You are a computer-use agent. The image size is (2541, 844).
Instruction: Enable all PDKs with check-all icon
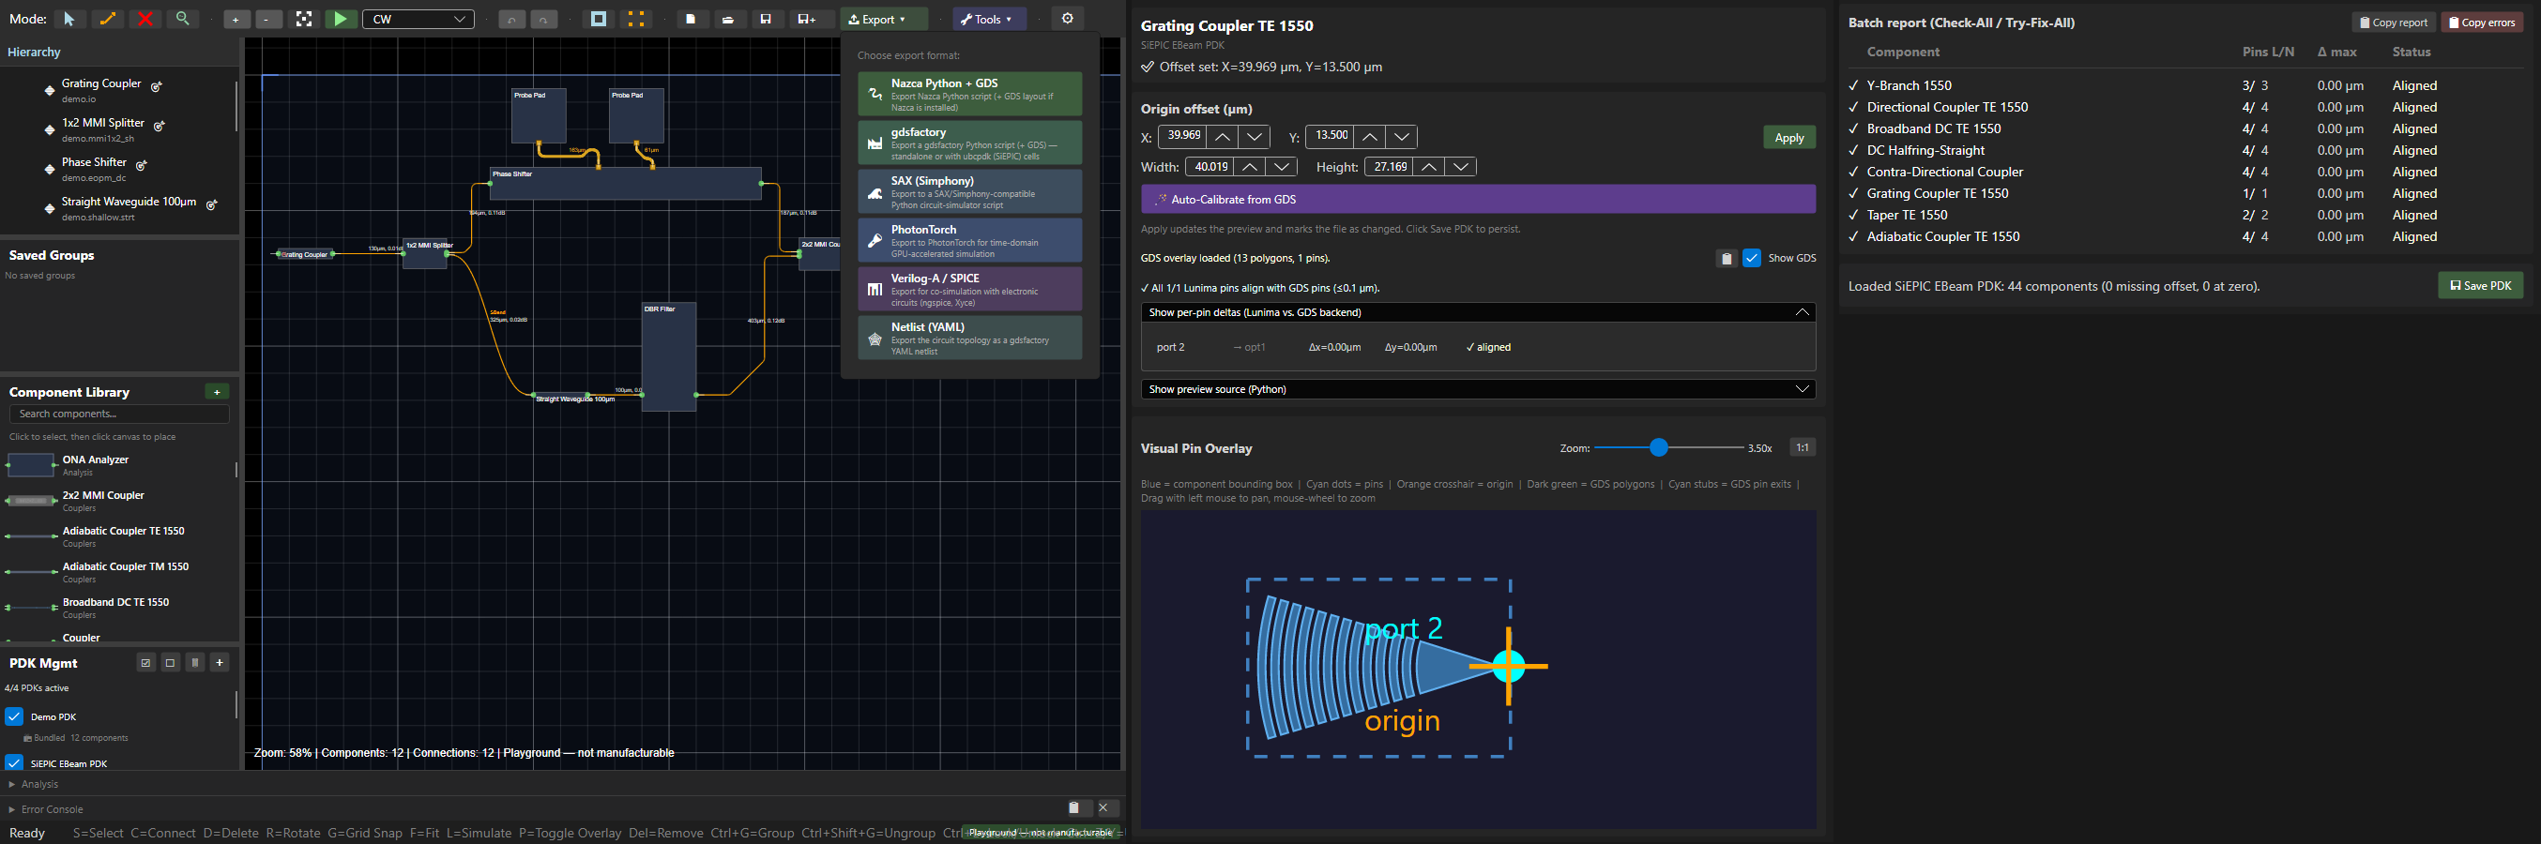click(x=146, y=663)
